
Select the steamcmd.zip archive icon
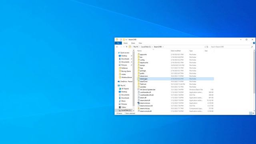coord(138,108)
